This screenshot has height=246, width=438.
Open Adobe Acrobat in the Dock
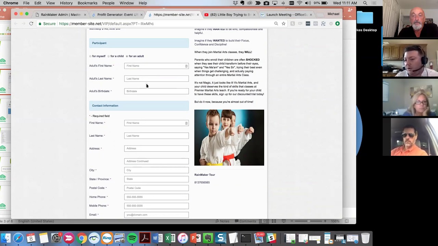(145, 238)
